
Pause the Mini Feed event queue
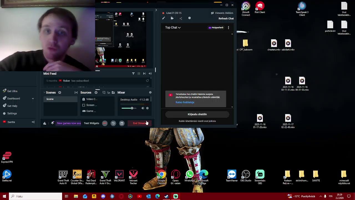139,74
